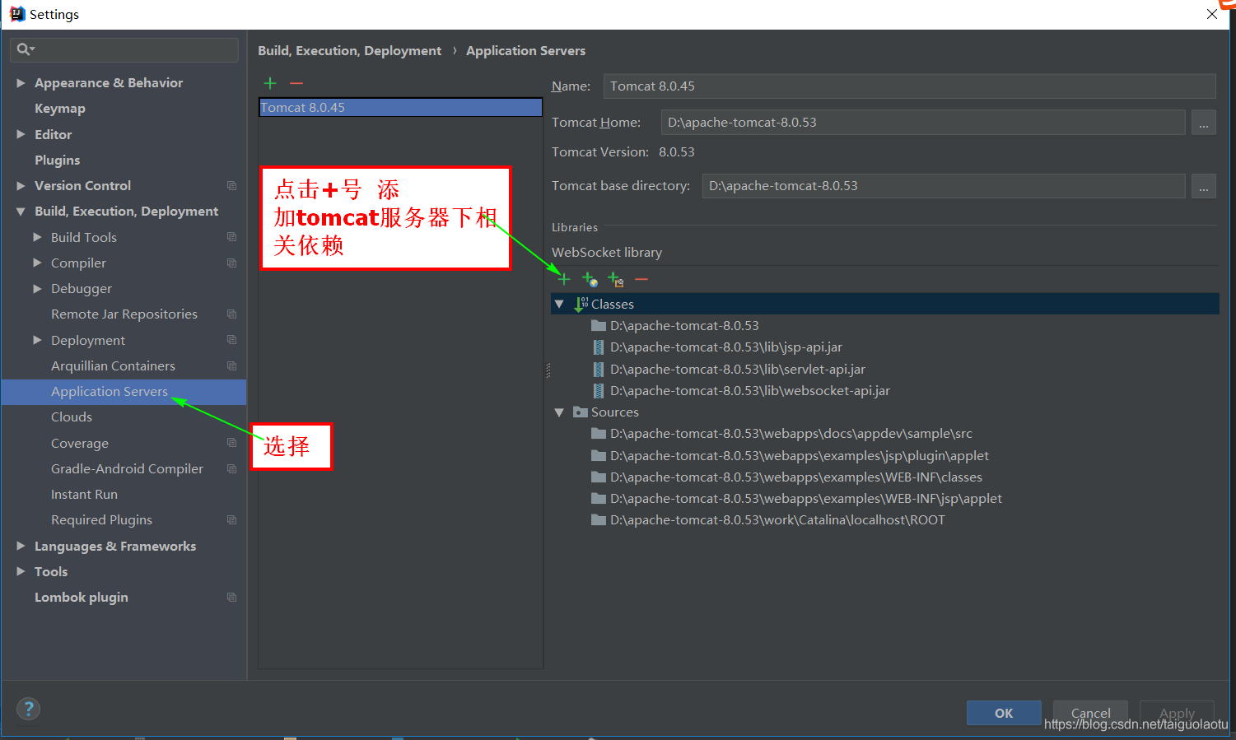Image resolution: width=1236 pixels, height=740 pixels.
Task: Expand the Compiler node
Action: 37,263
